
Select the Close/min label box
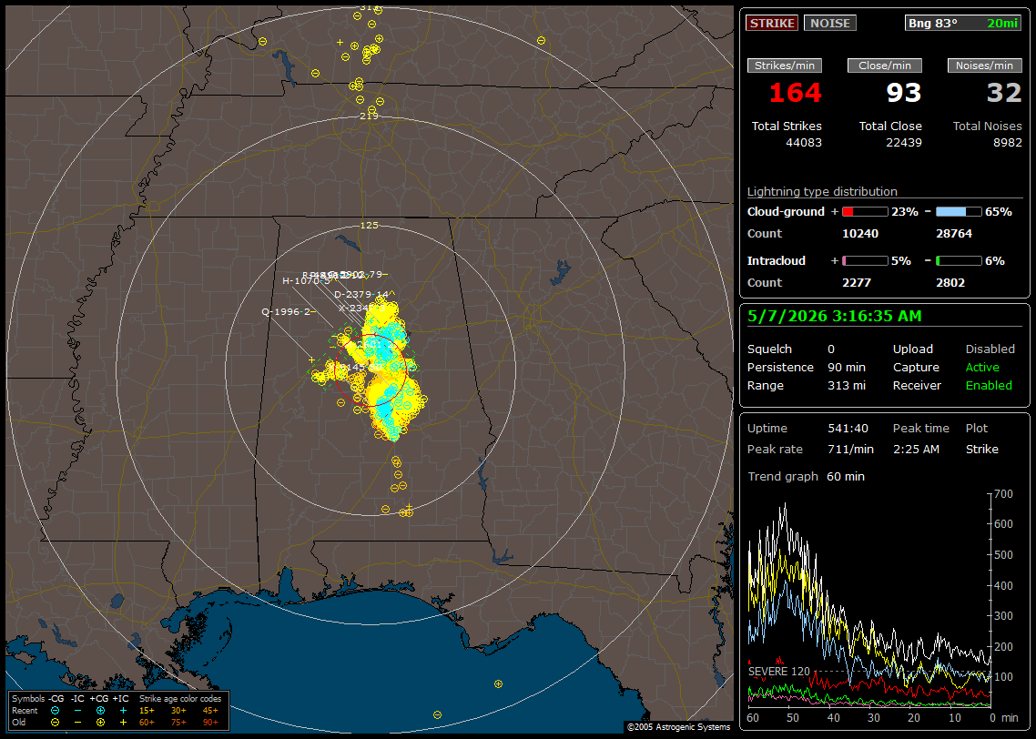[x=885, y=66]
